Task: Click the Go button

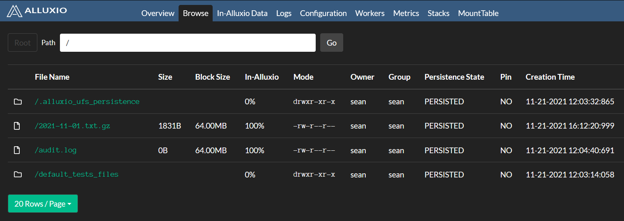Action: 332,43
